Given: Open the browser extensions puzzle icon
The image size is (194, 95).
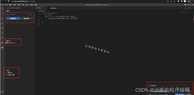Looking at the screenshot, I should (x=178, y=1).
